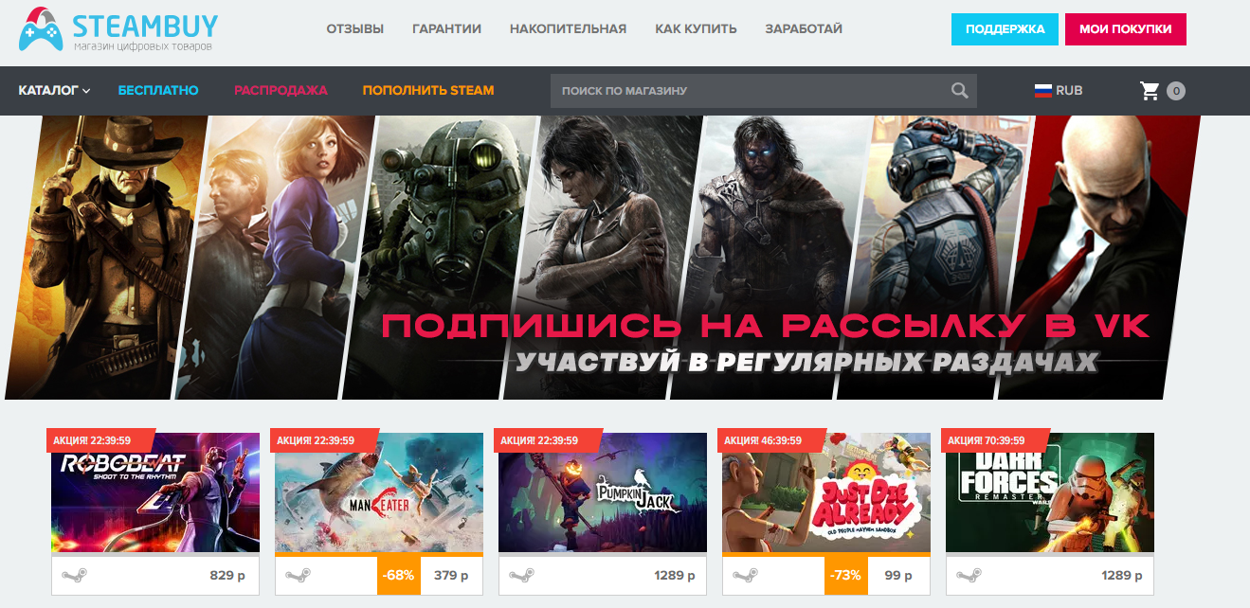Open the ОТЗЫВЫ menu item

pyautogui.click(x=355, y=28)
